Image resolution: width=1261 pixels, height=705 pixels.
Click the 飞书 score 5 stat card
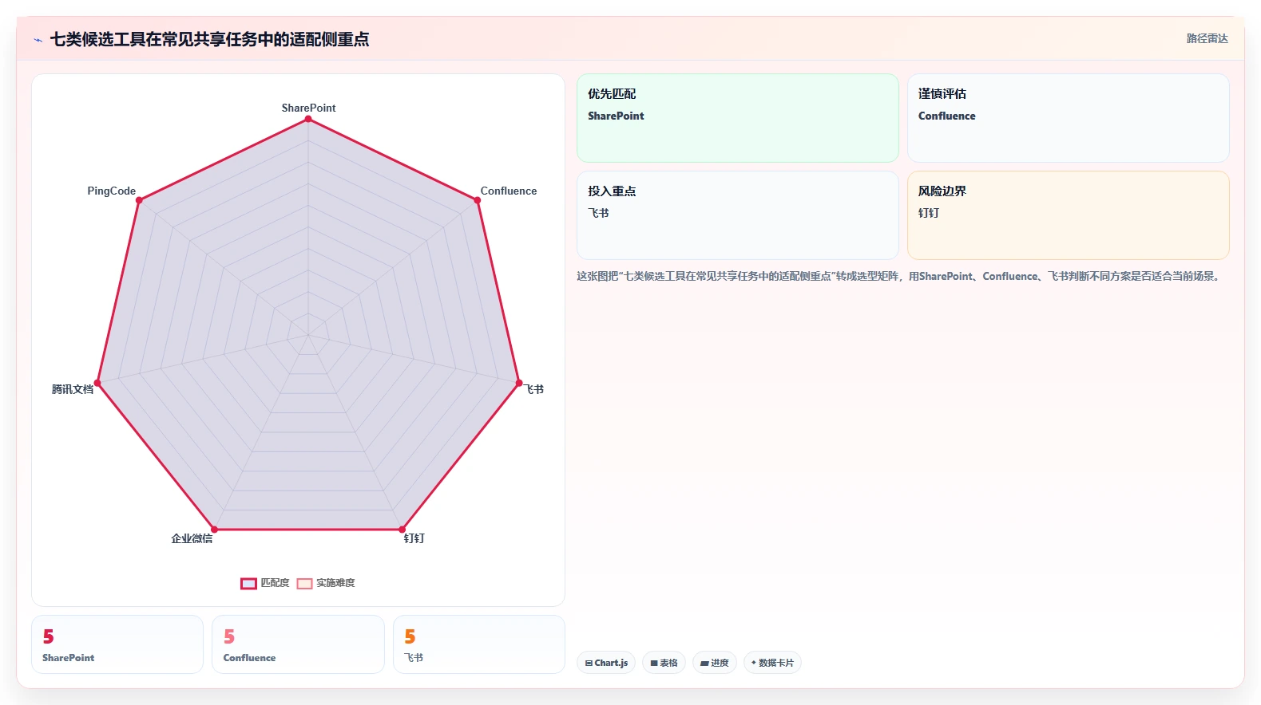[x=479, y=644]
